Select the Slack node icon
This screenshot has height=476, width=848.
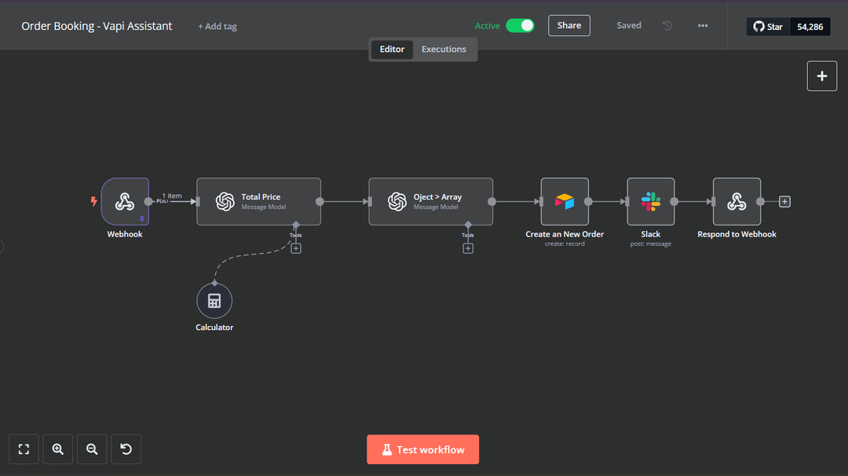pos(650,201)
